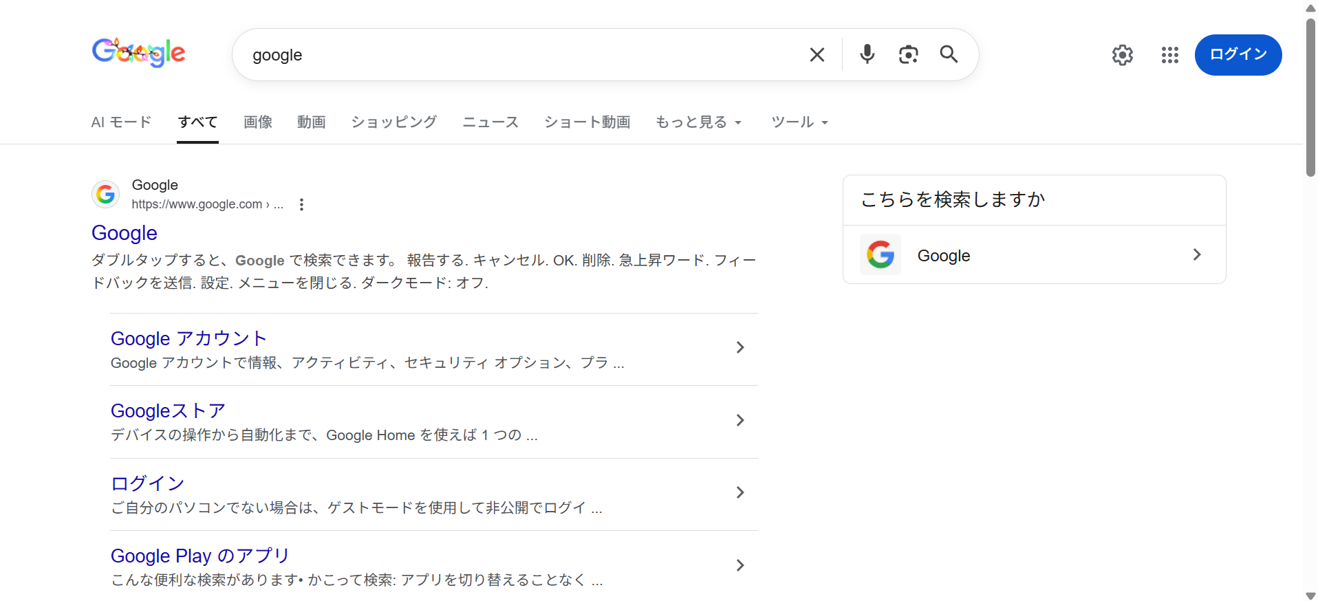This screenshot has height=601, width=1318.
Task: Click chevron next to Google アカウント
Action: click(739, 348)
